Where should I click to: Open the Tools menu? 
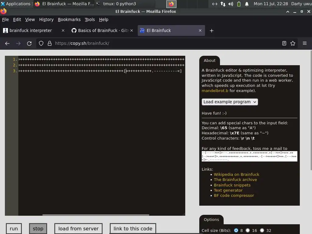90,19
